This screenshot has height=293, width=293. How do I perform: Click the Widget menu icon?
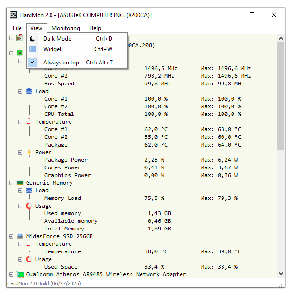pyautogui.click(x=32, y=49)
